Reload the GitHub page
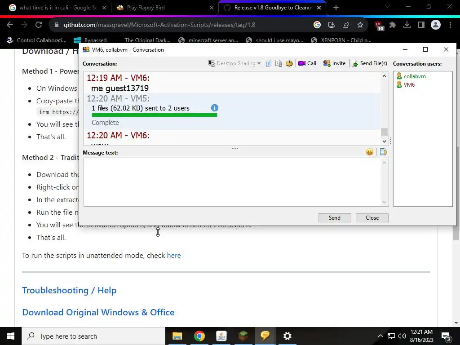460x345 pixels. click(39, 25)
